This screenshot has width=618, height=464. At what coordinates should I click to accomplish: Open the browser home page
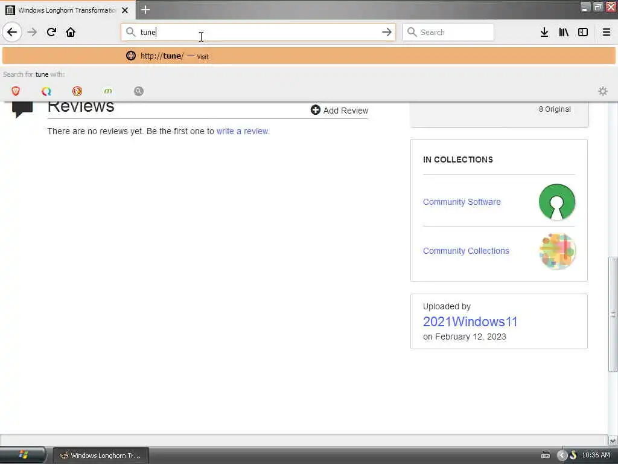click(x=71, y=32)
